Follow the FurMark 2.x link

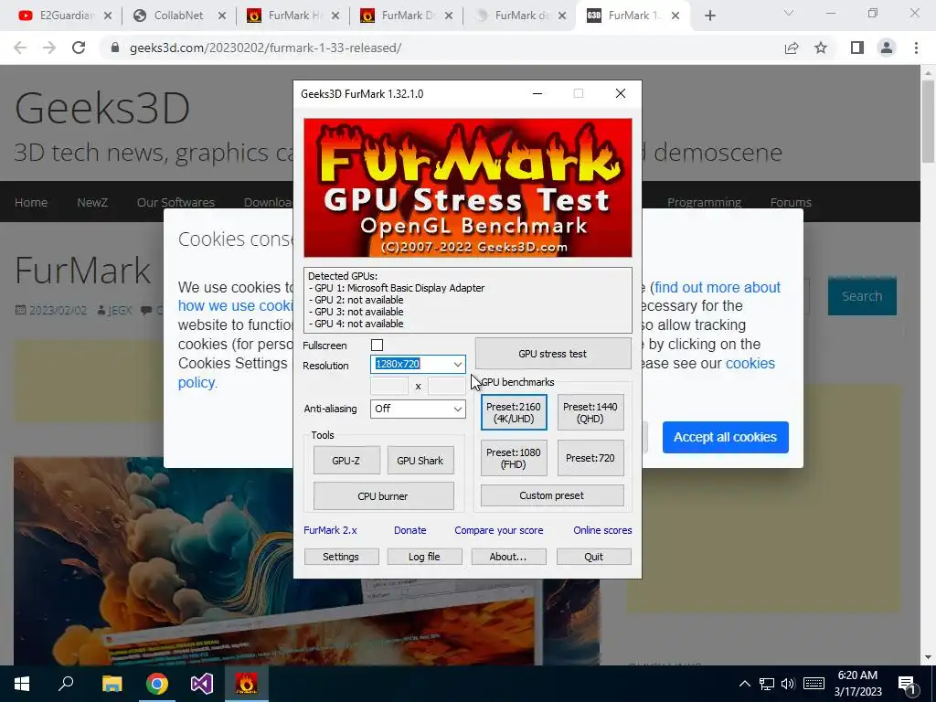330,530
